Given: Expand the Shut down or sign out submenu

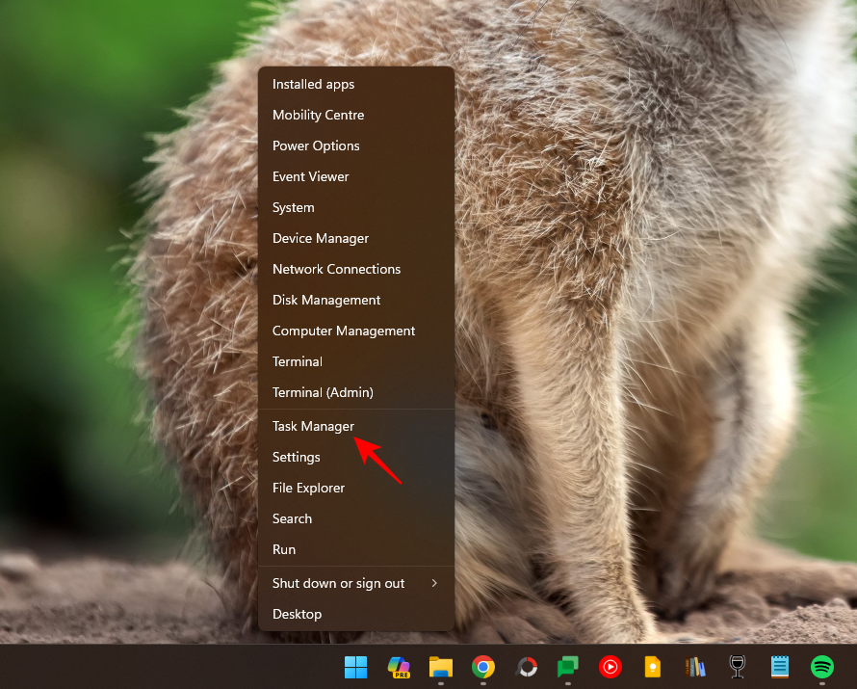Looking at the screenshot, I should click(x=338, y=583).
